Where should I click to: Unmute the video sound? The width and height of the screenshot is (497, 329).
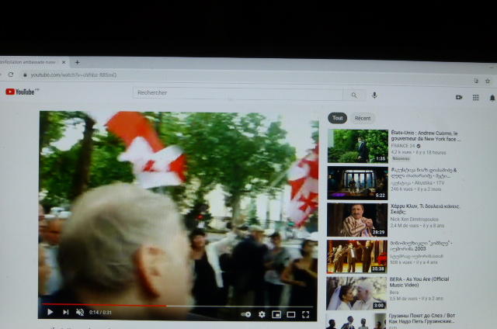tap(80, 313)
